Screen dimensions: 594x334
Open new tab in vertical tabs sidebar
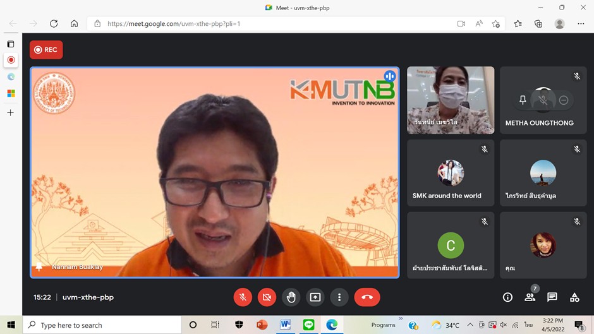[11, 113]
